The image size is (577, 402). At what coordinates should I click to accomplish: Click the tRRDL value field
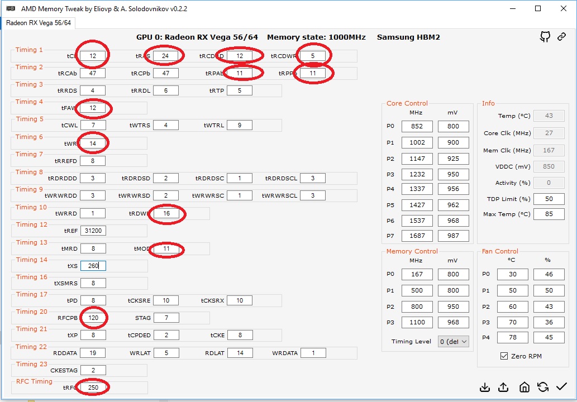coord(166,90)
